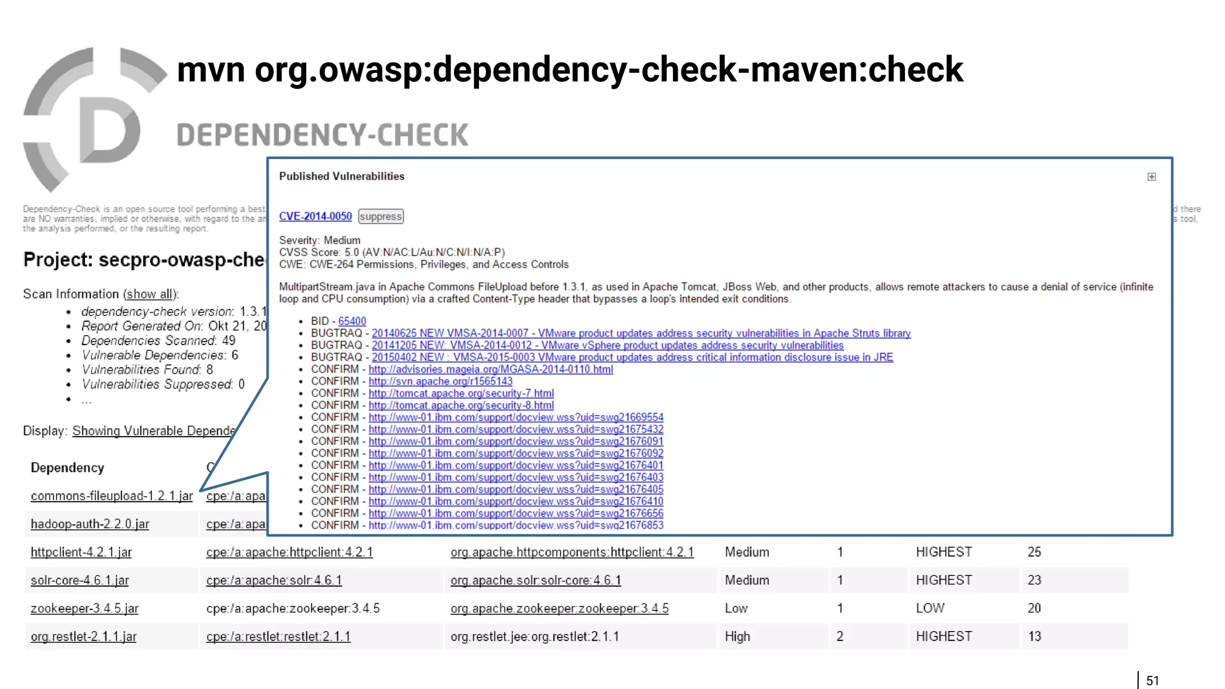Open the zookeeper-3.4.5.jar dependency
The width and height of the screenshot is (1225, 689).
[x=84, y=608]
